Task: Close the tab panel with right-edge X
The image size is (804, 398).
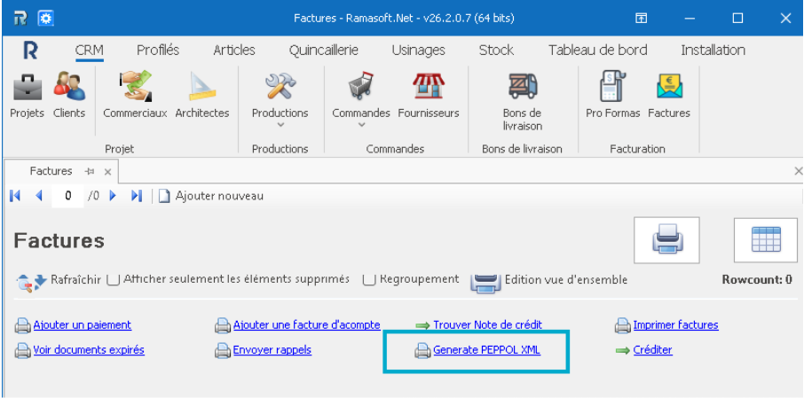Action: (x=797, y=171)
